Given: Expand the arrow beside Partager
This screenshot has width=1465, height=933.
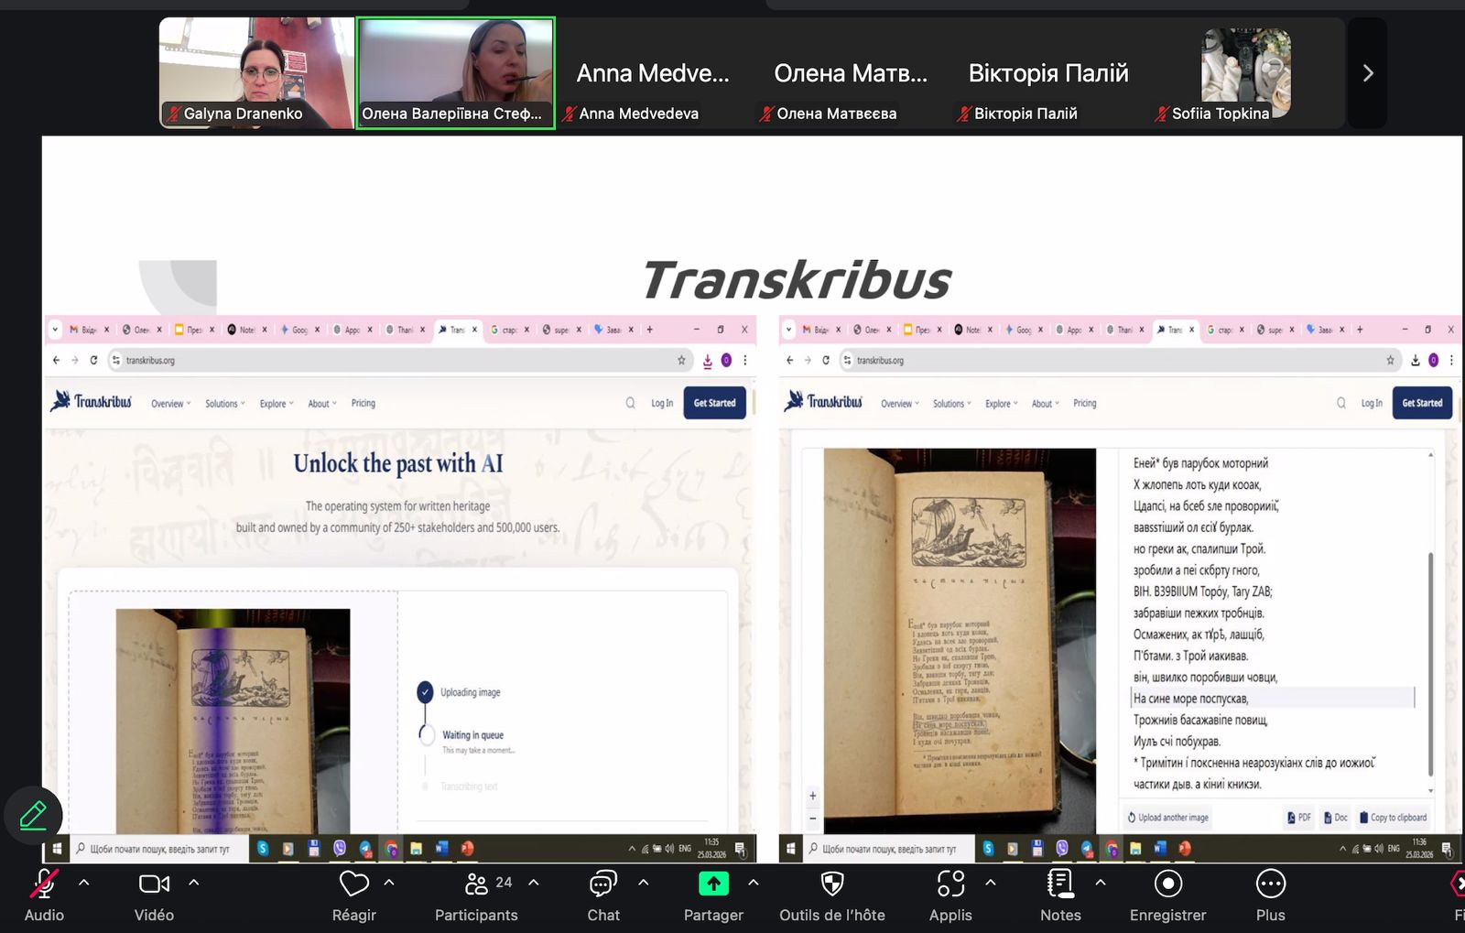Looking at the screenshot, I should [754, 883].
